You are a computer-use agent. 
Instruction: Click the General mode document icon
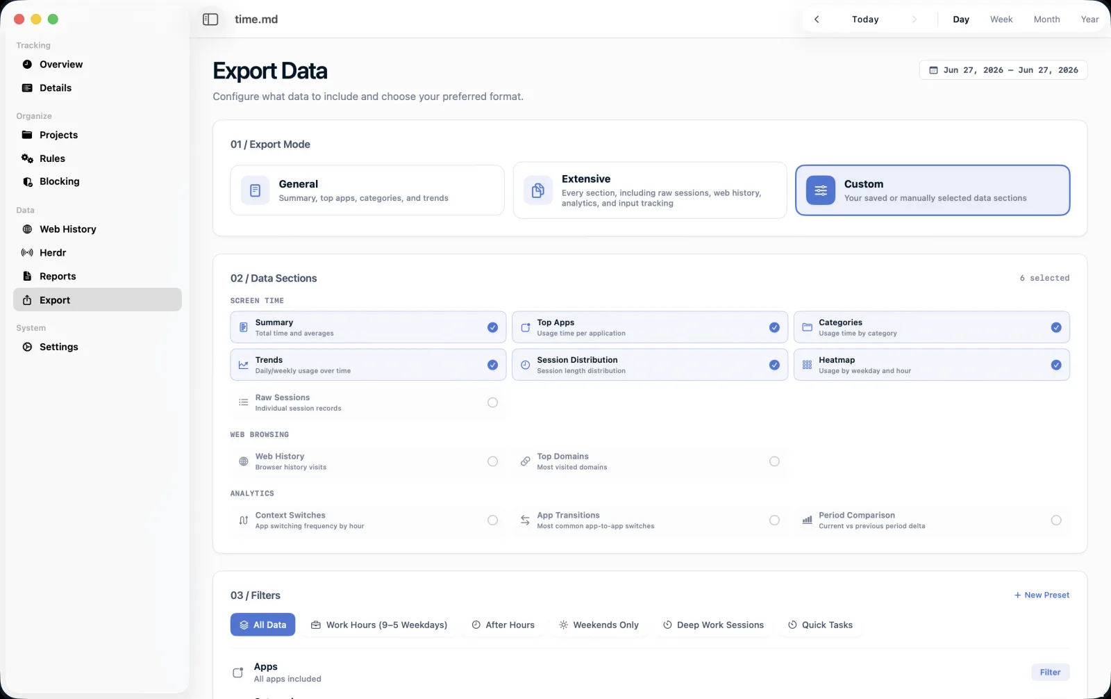255,190
